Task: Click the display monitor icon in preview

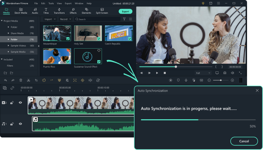Action: pos(217,73)
